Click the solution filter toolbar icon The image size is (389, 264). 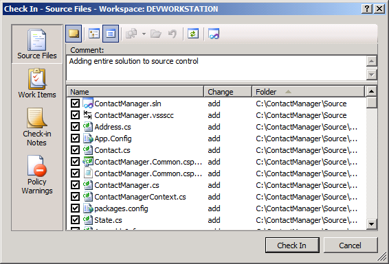[x=214, y=34]
